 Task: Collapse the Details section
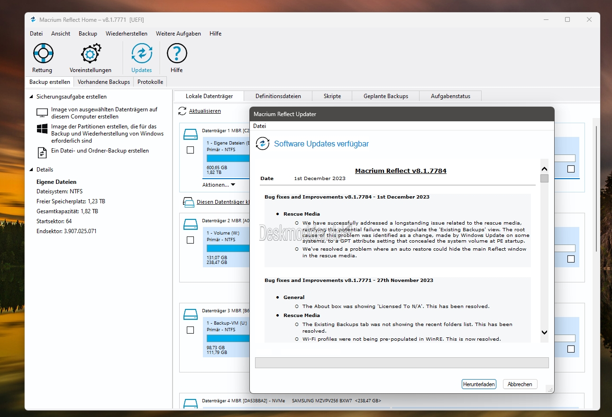tap(31, 170)
